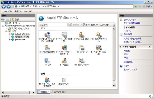Click 詳細設定 link
The image size is (154, 99).
(128, 62)
